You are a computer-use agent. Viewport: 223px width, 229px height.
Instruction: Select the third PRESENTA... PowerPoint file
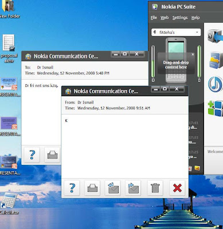point(9,165)
